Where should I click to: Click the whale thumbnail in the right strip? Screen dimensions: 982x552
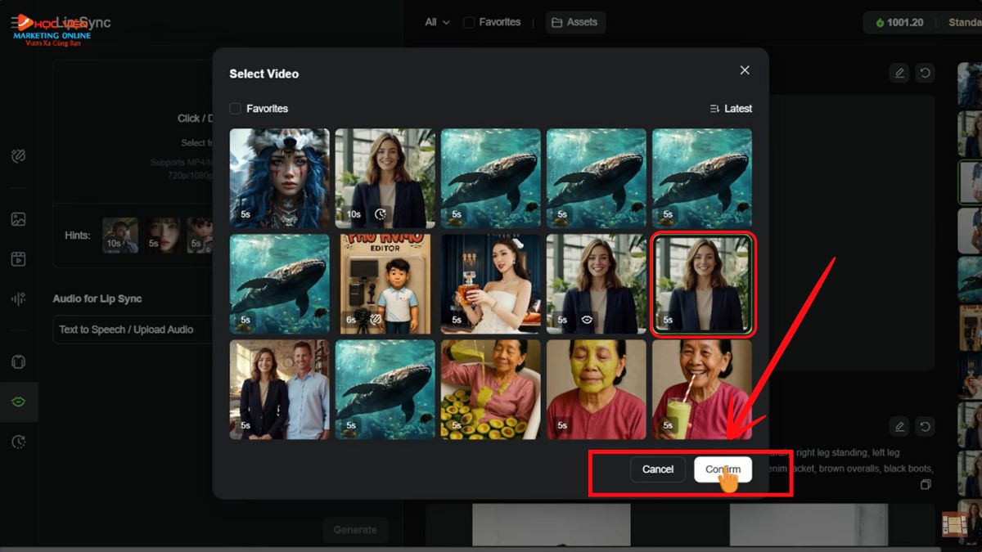pyautogui.click(x=971, y=280)
